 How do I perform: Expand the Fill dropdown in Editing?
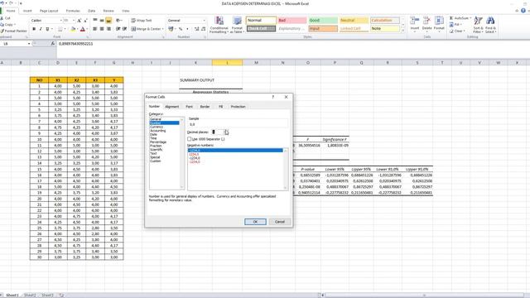coord(460,24)
